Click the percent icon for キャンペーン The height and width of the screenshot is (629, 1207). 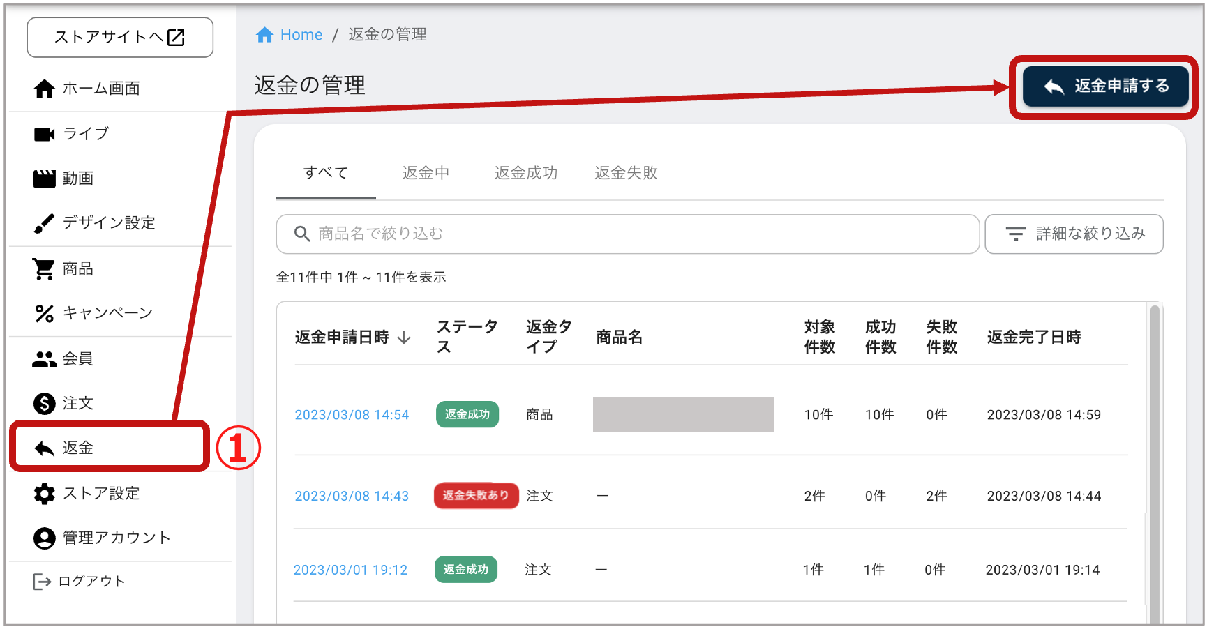click(45, 314)
